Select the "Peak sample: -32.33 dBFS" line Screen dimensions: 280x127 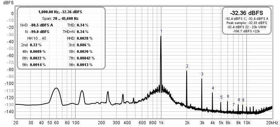(x=247, y=23)
